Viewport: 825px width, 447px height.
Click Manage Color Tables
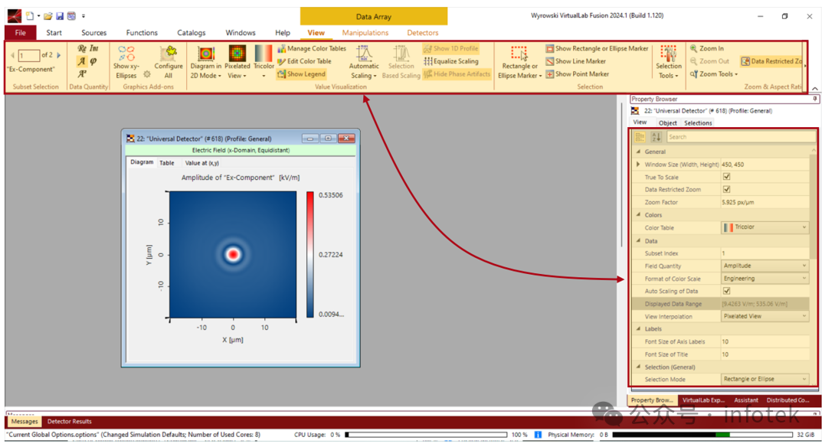(x=312, y=48)
